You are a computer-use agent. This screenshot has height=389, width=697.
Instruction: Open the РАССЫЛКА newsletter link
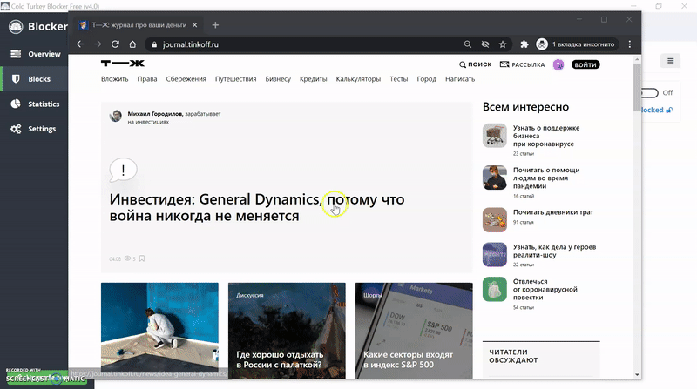pos(522,64)
